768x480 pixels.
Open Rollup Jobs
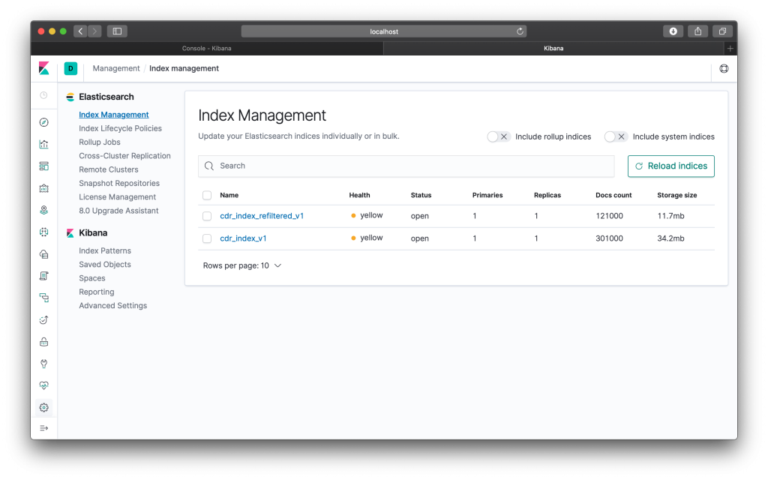(x=100, y=142)
